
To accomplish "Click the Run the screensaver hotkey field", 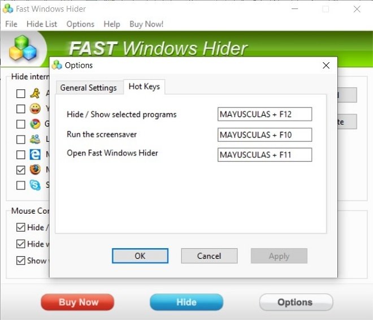I will click(264, 135).
